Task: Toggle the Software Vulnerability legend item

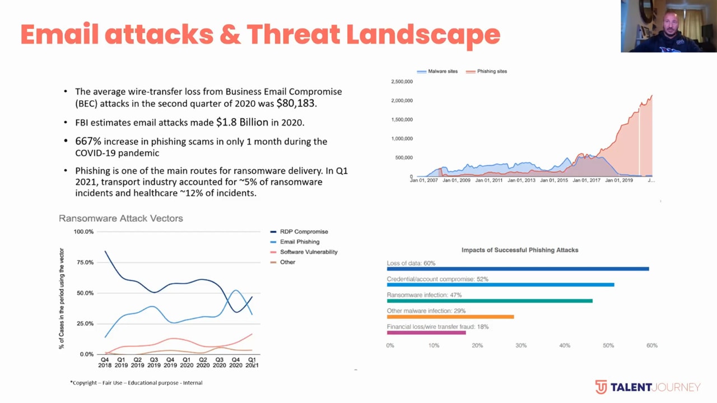Action: [x=308, y=252]
